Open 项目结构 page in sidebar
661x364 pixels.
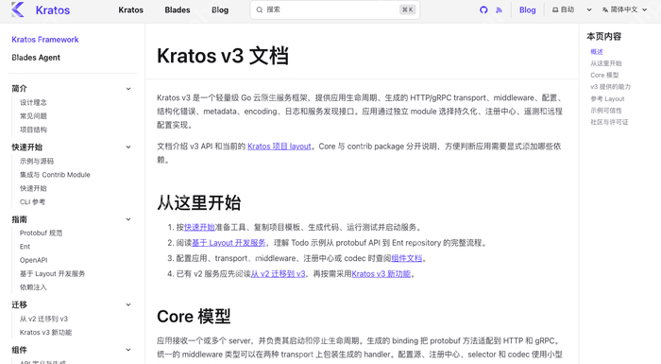(x=33, y=130)
